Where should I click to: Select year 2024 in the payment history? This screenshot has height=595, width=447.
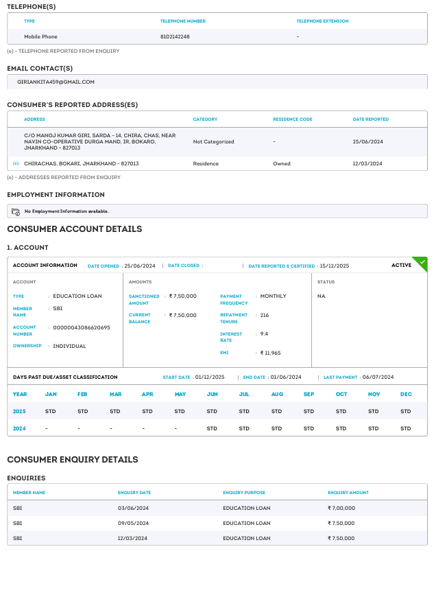coord(20,428)
